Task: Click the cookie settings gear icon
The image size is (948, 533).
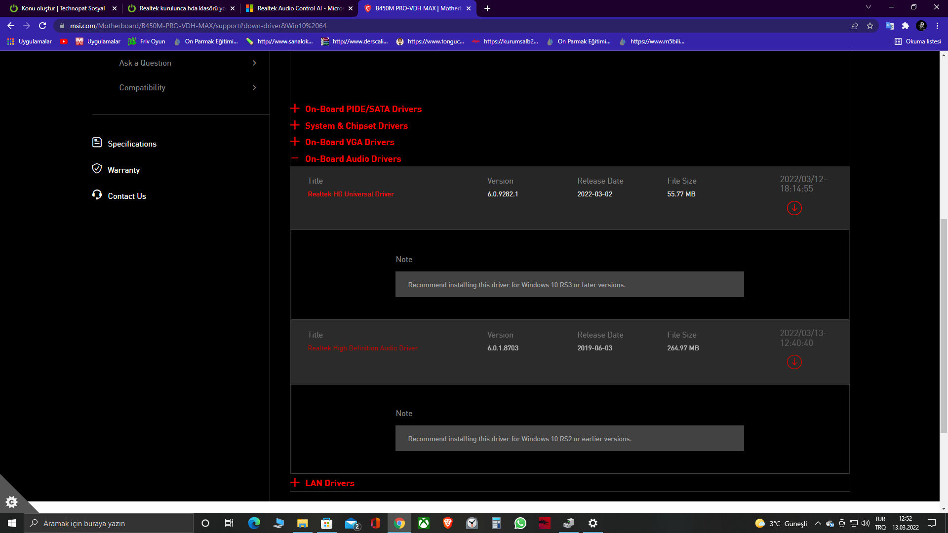Action: (11, 502)
